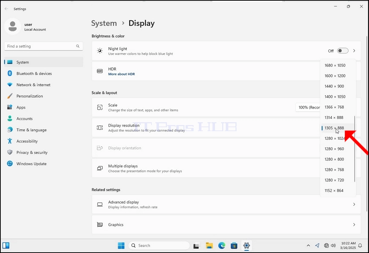The width and height of the screenshot is (369, 253).
Task: Click the Network wifi icon in the sidebar
Action: click(x=10, y=85)
